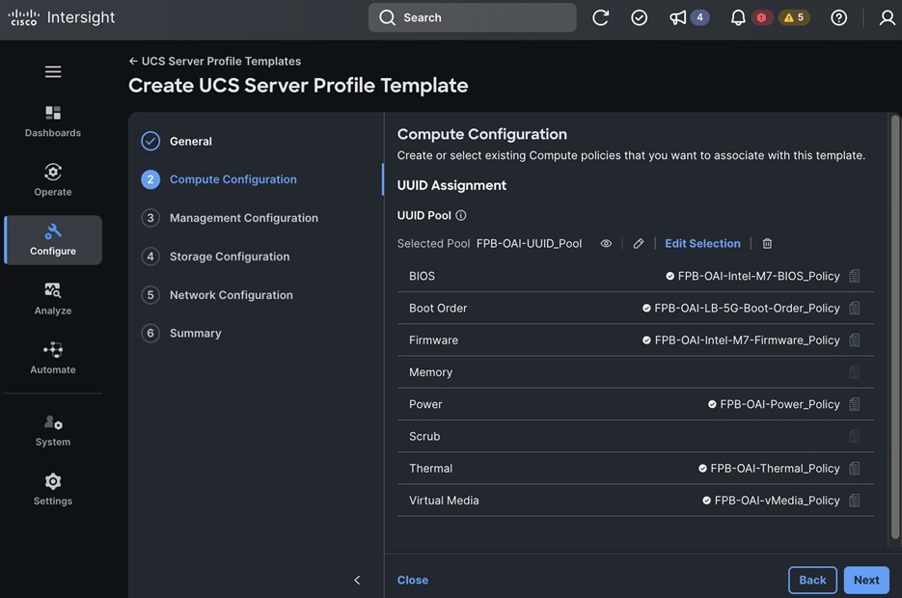Go back to UCS Server Profile Templates
Viewport: 902px width, 598px height.
coord(214,61)
